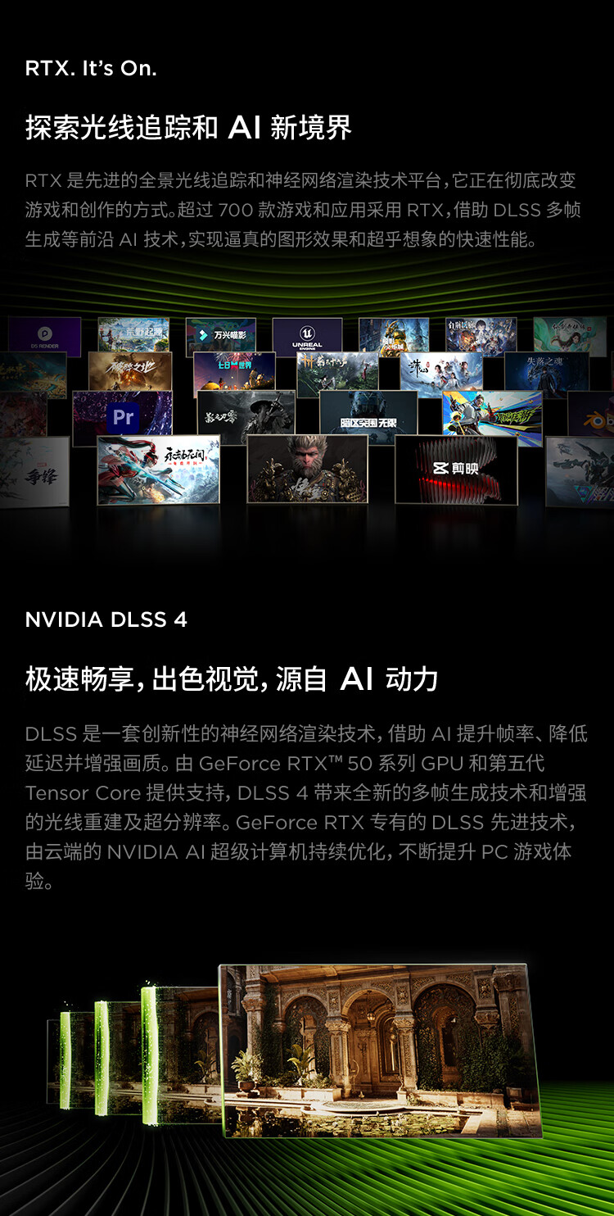The image size is (614, 1216).
Task: Click the 影之刃零 game thumbnail
Action: click(246, 417)
